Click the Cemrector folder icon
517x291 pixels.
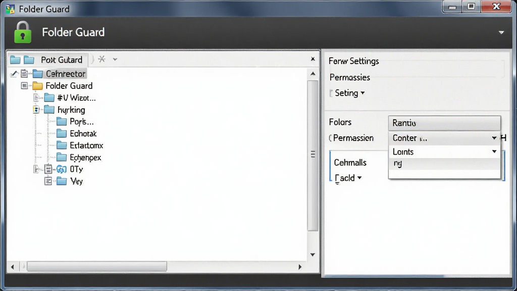pos(37,74)
